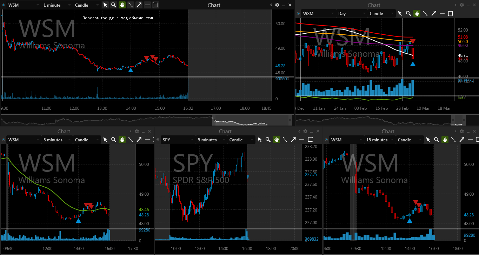Select pointer tool in WSM Day chart
The width and height of the screenshot is (479, 255).
(400, 13)
